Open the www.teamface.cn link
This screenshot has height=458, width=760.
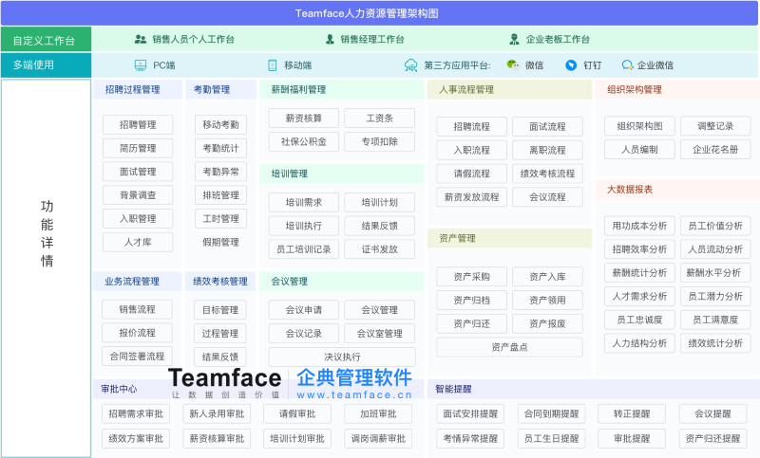pyautogui.click(x=354, y=395)
